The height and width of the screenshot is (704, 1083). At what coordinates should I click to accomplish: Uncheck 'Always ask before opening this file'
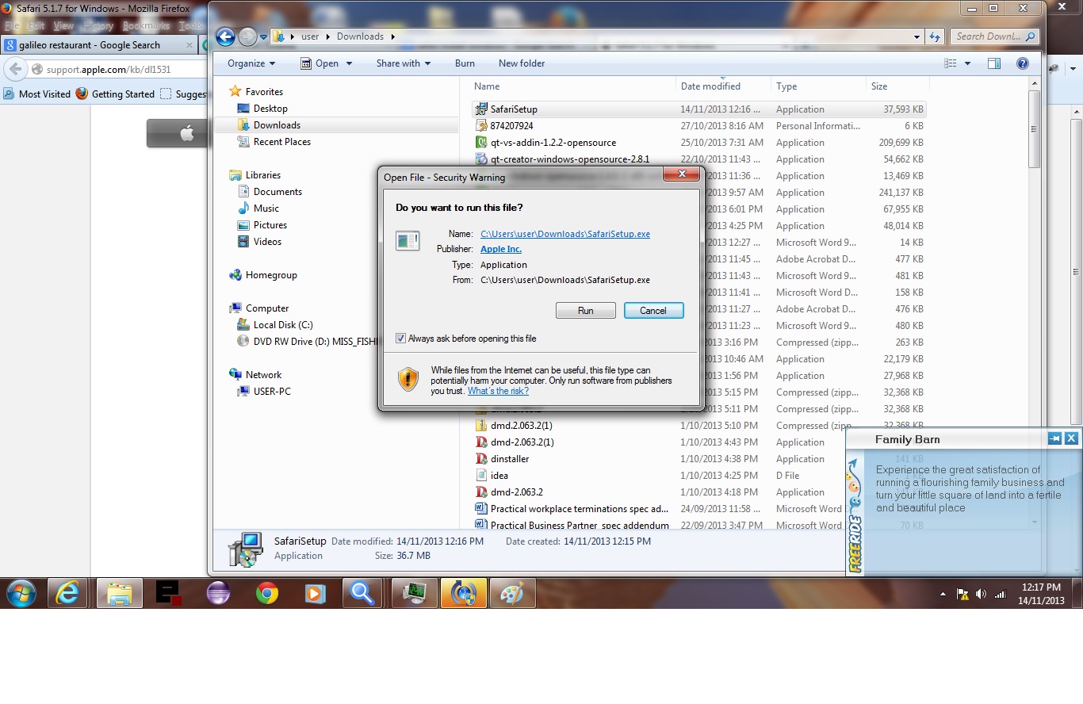[x=401, y=339]
